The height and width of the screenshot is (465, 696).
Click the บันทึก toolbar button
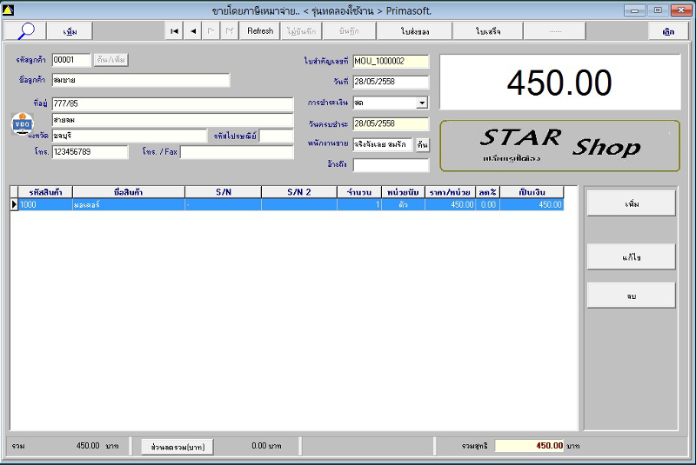[349, 31]
